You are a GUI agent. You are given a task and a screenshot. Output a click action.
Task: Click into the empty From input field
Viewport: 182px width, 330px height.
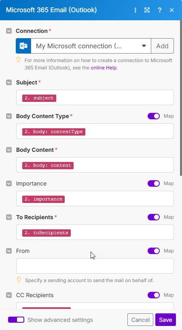(95, 266)
